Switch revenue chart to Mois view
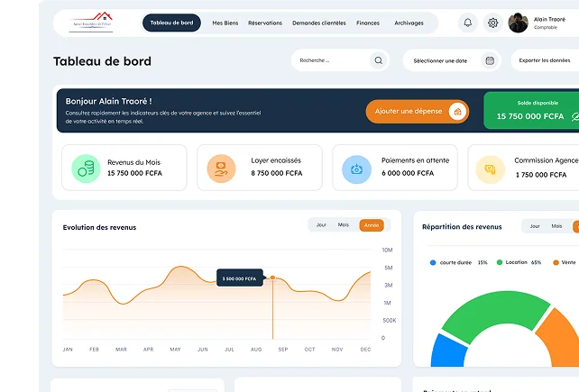The width and height of the screenshot is (579, 392). pos(344,224)
